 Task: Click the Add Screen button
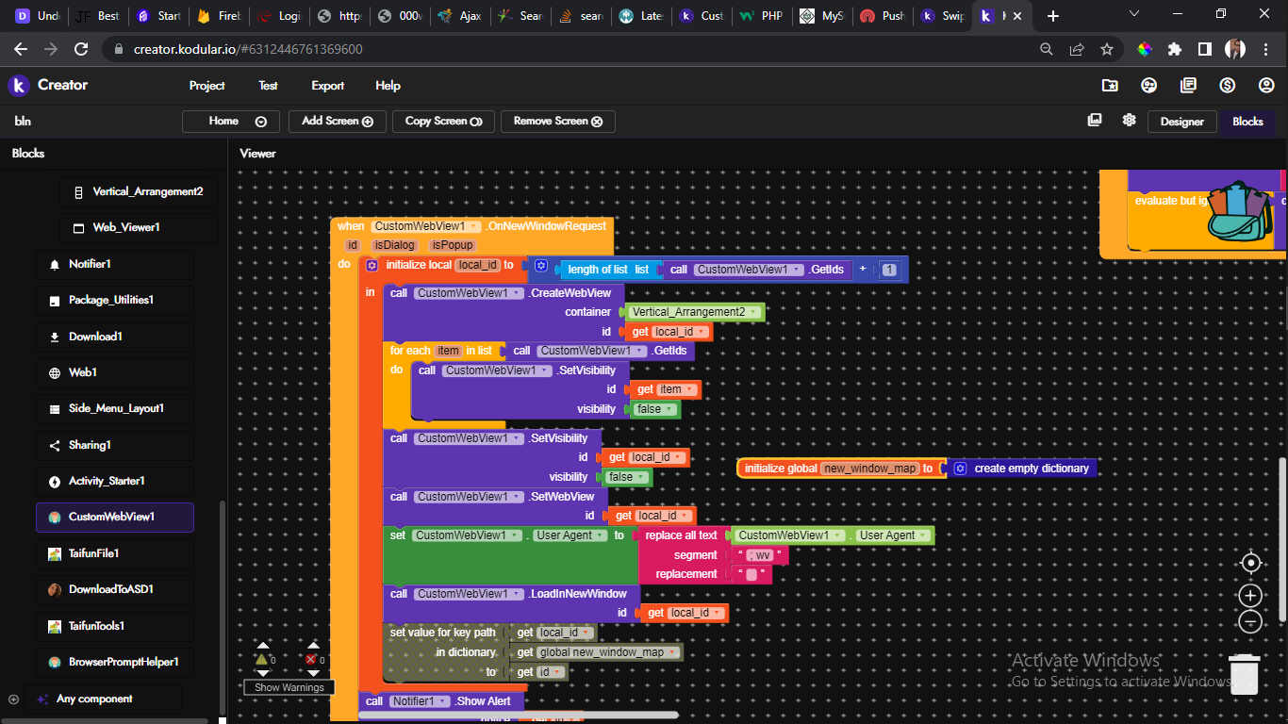pyautogui.click(x=337, y=121)
